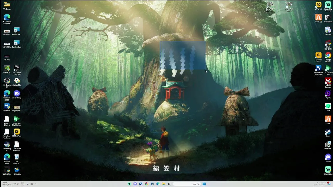333x187 pixels.
Task: Open File Explorer from the taskbar
Action: (163, 184)
